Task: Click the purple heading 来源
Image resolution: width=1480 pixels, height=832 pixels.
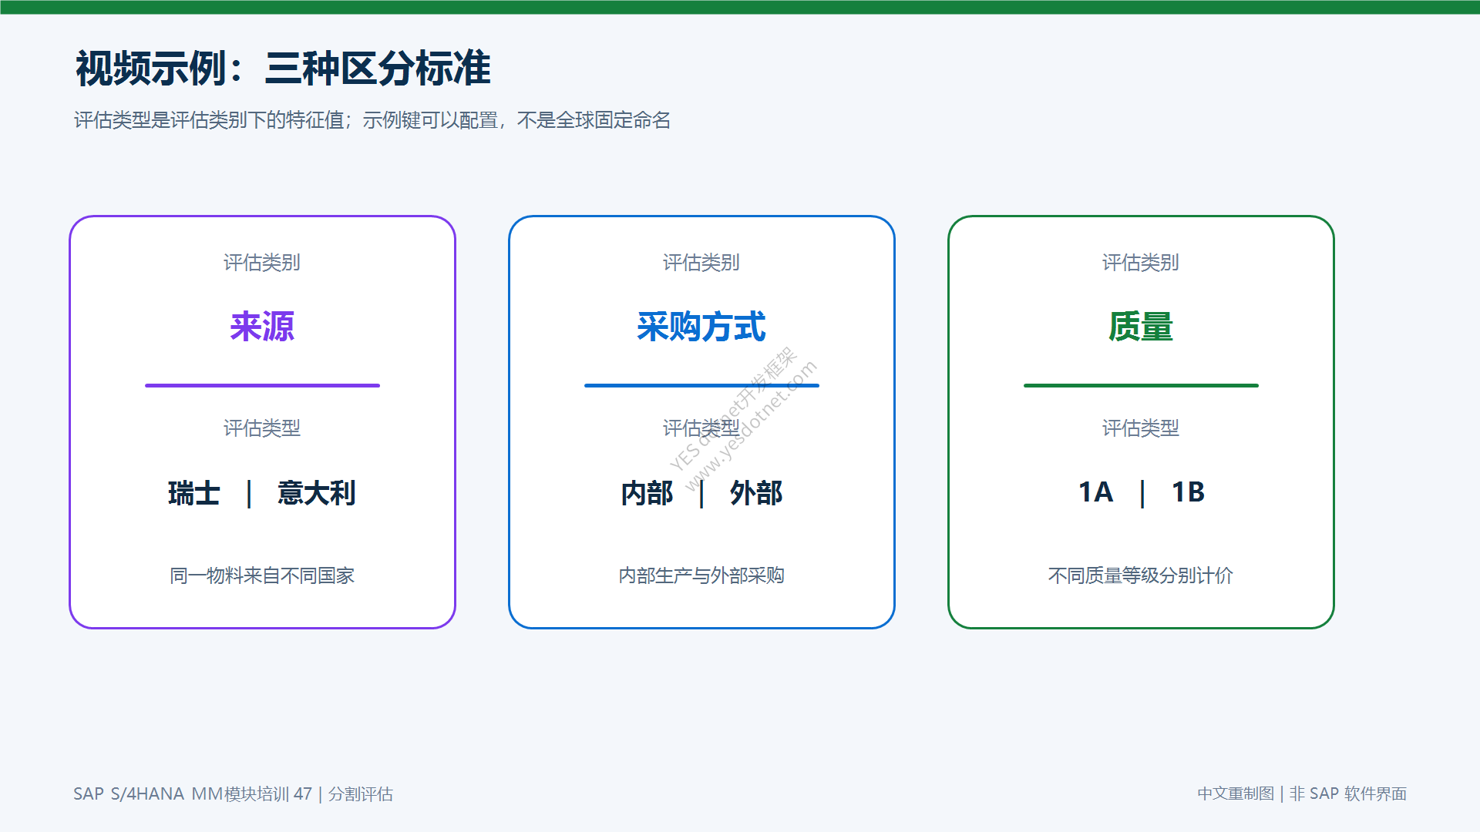Action: [262, 327]
